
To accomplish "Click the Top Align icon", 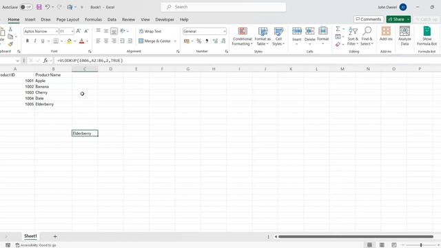I will tap(98, 31).
